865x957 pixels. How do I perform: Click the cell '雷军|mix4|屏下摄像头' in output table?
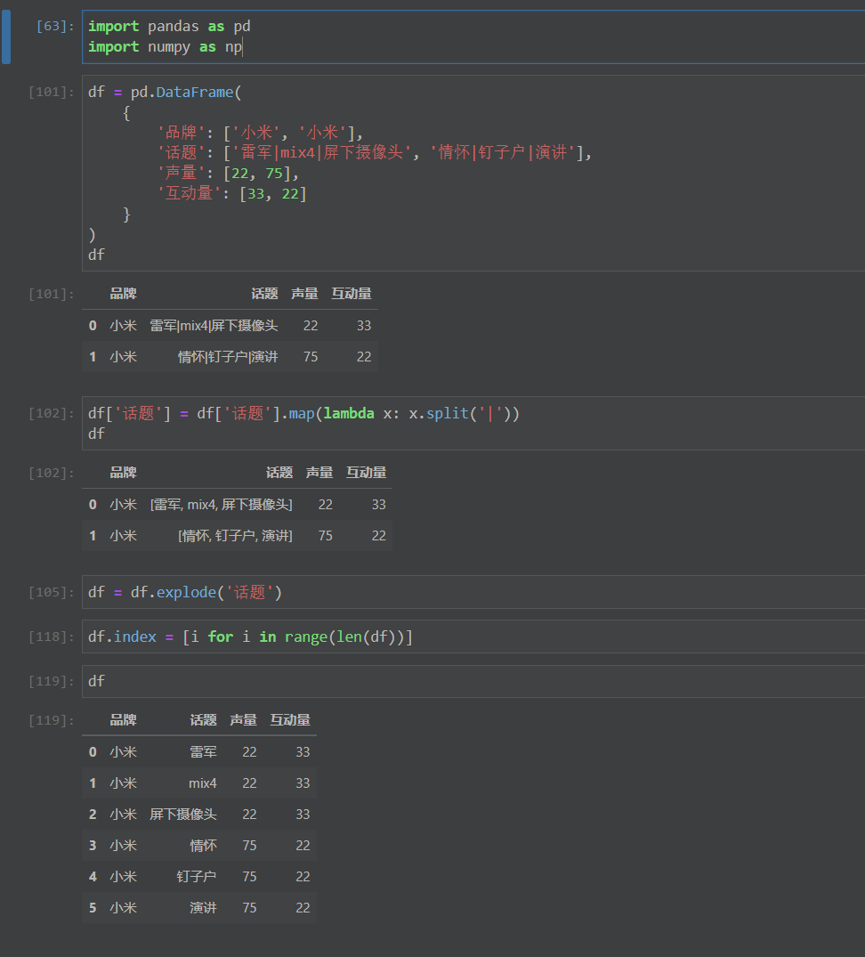click(x=214, y=325)
